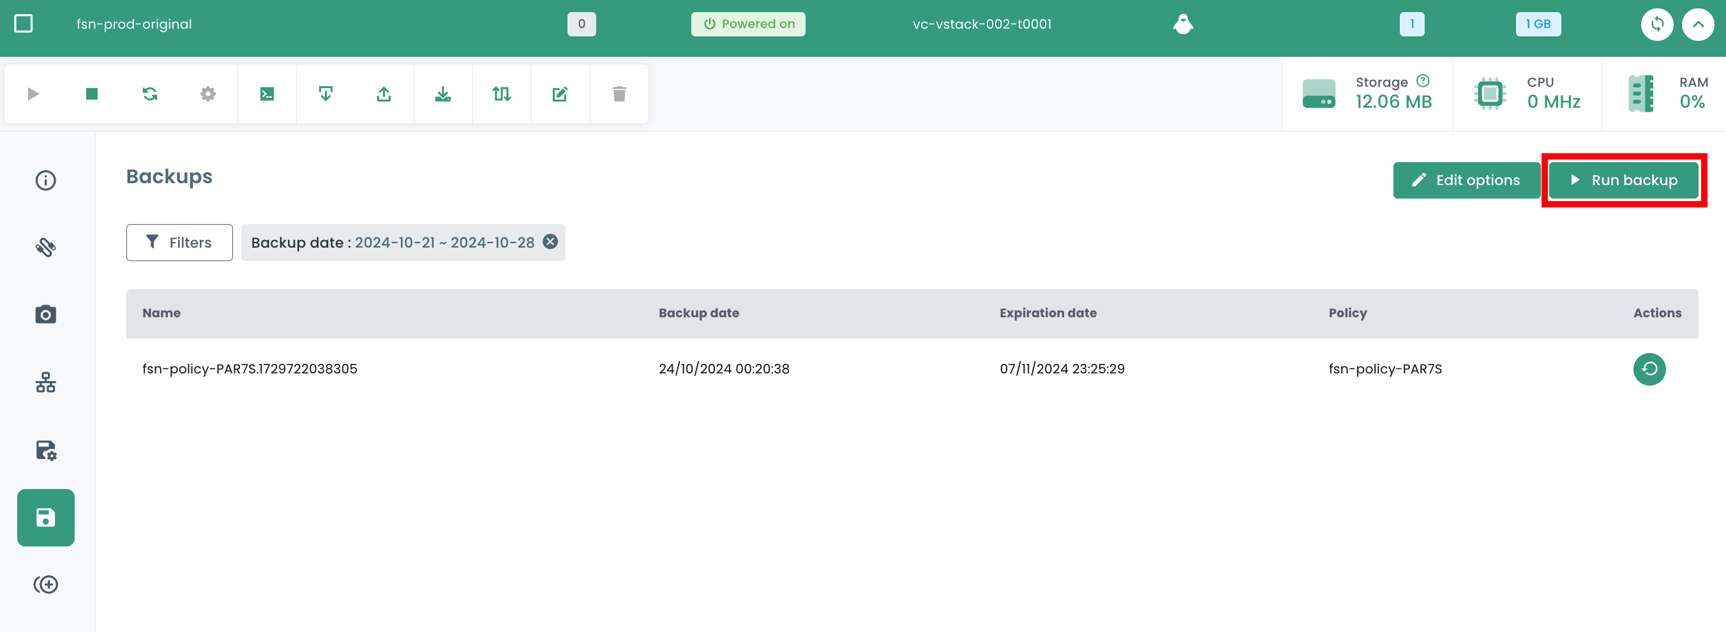This screenshot has height=632, width=1726.
Task: Open the Snapshots camera sidebar tab
Action: click(45, 314)
